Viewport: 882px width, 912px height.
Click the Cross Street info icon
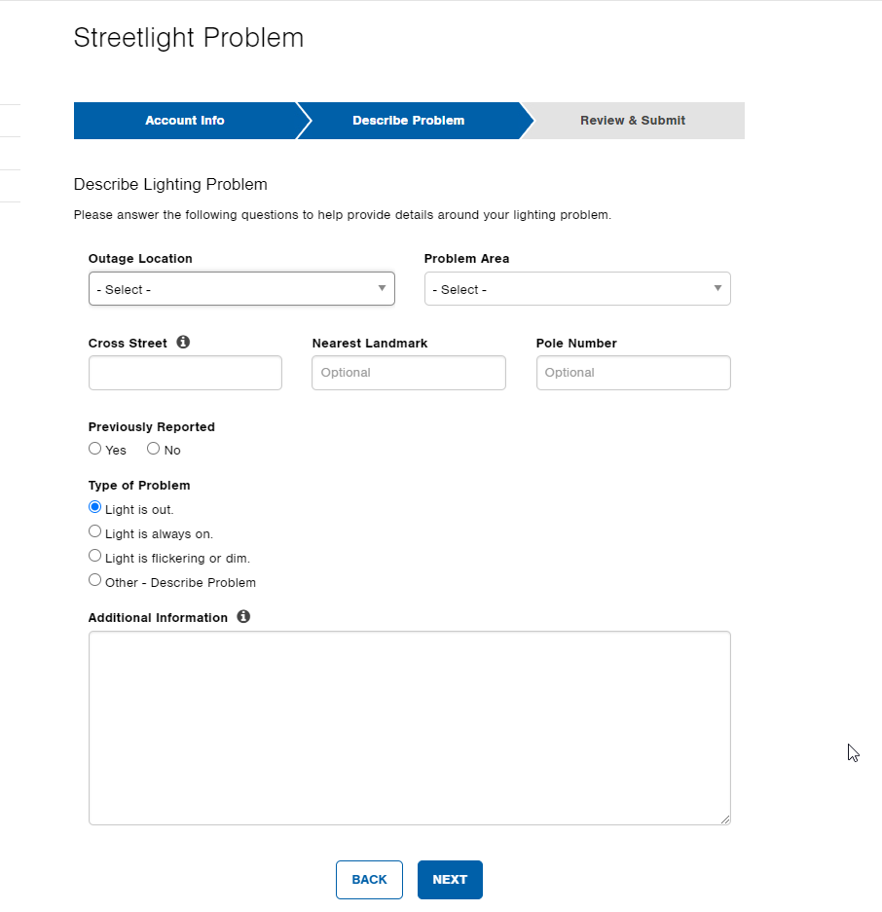[x=183, y=342]
